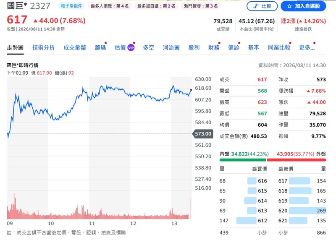Click the 昨量 value 35,070
The width and height of the screenshot is (336, 240).
click(x=318, y=125)
